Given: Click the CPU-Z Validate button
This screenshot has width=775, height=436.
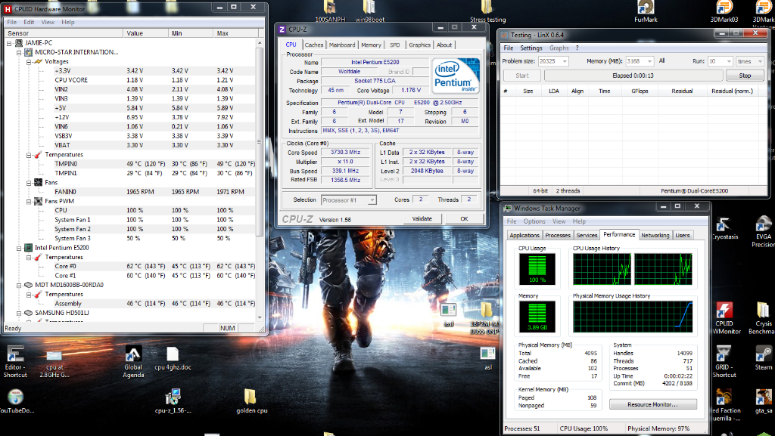Looking at the screenshot, I should point(422,218).
